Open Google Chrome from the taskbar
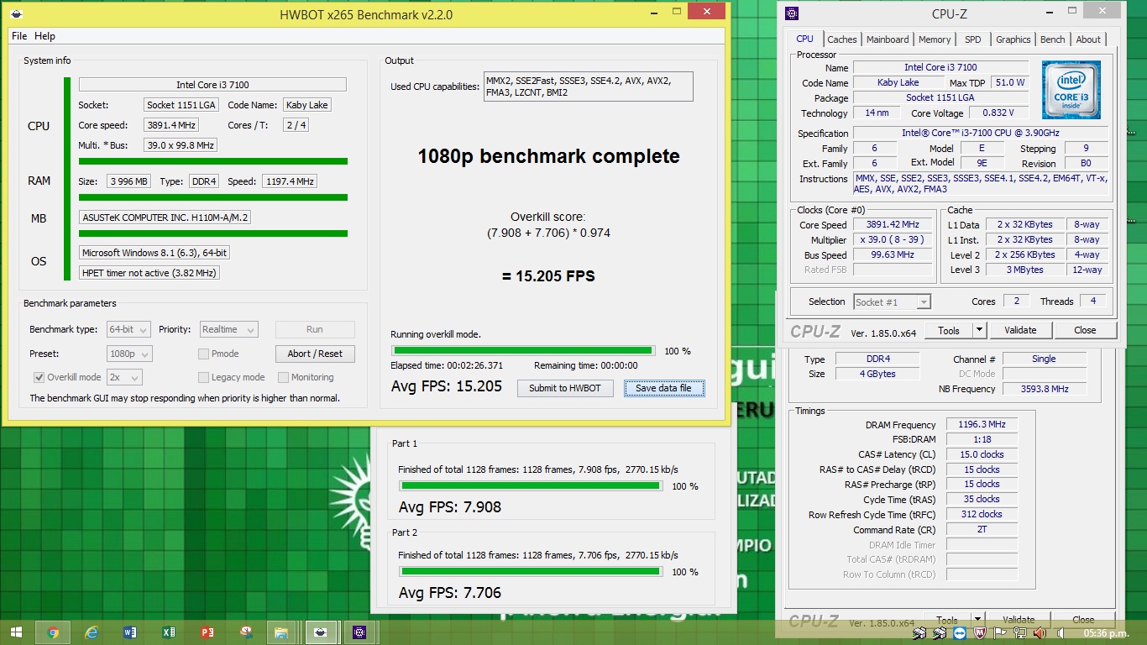The height and width of the screenshot is (645, 1147). click(x=53, y=632)
